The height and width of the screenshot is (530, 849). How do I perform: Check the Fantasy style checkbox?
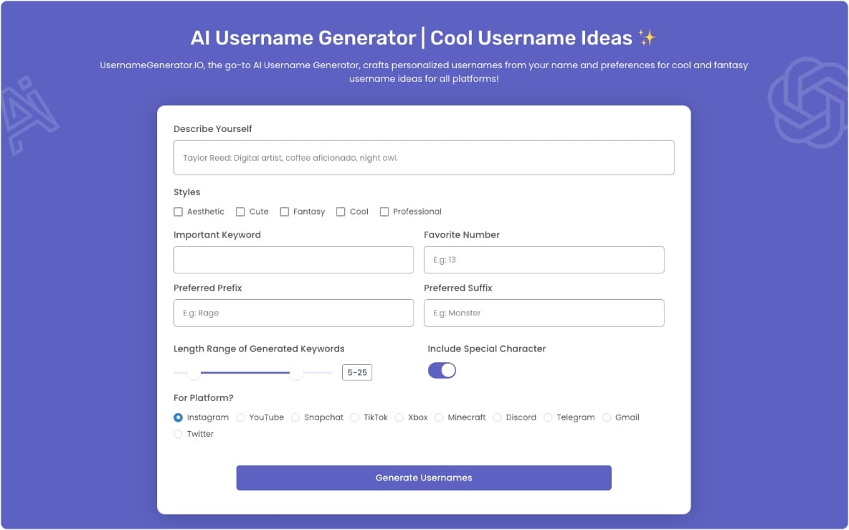click(x=283, y=212)
